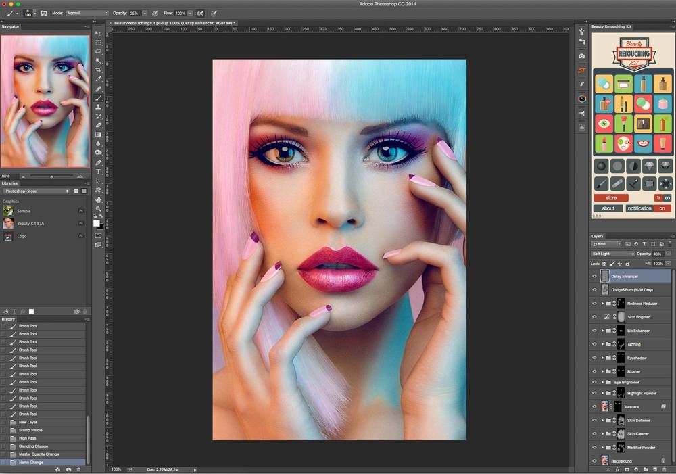
Task: Hide the Redness Reducer layer
Action: [595, 303]
